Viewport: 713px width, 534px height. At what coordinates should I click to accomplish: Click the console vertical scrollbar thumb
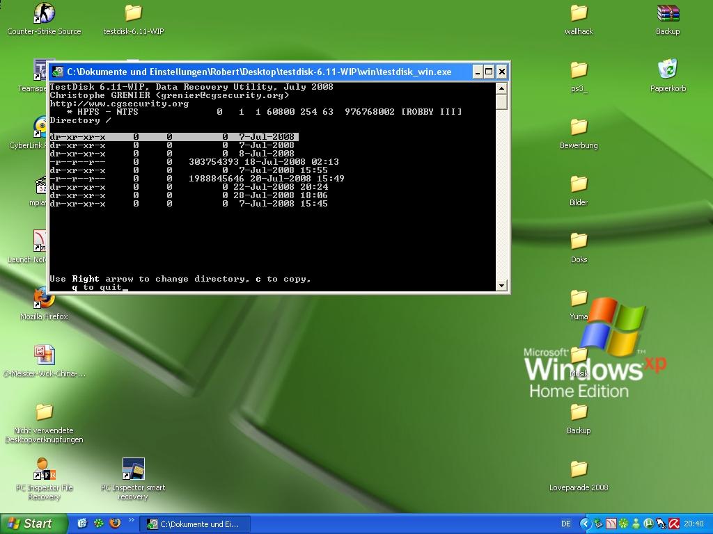coord(501,102)
